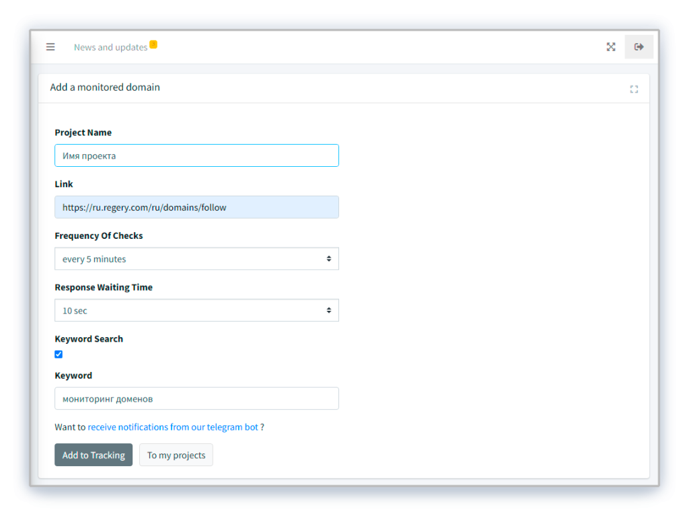Click the Keyword Search label
The width and height of the screenshot is (689, 516).
tap(89, 339)
